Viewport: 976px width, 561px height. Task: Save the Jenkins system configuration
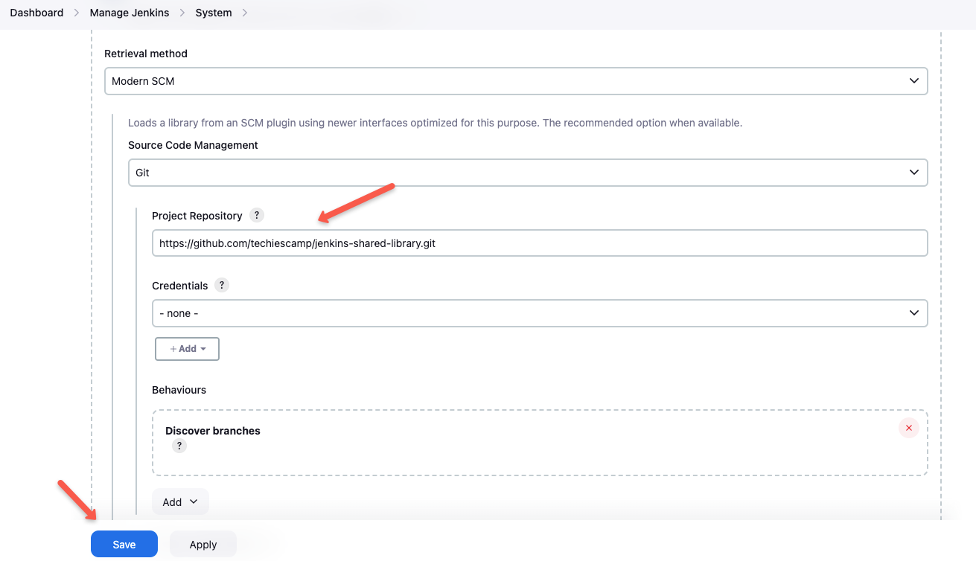pos(124,544)
